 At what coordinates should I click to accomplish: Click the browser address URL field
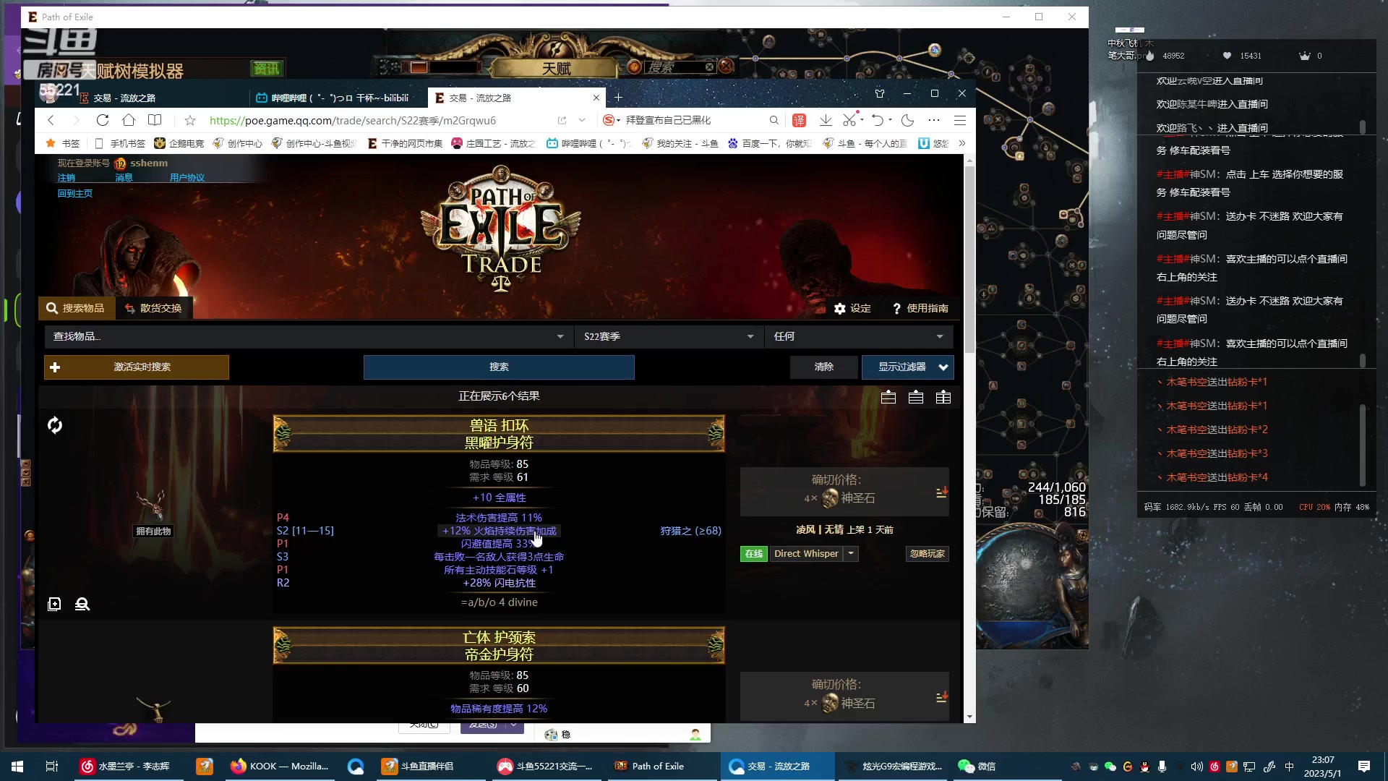353,120
